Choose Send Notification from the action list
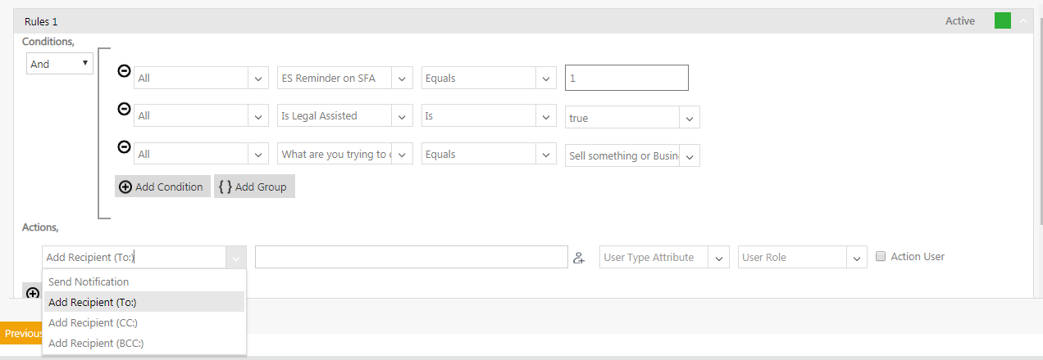This screenshot has width=1043, height=360. [89, 281]
